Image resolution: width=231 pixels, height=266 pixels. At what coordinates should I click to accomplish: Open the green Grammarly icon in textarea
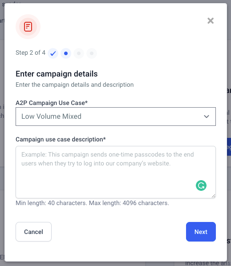[x=201, y=185]
